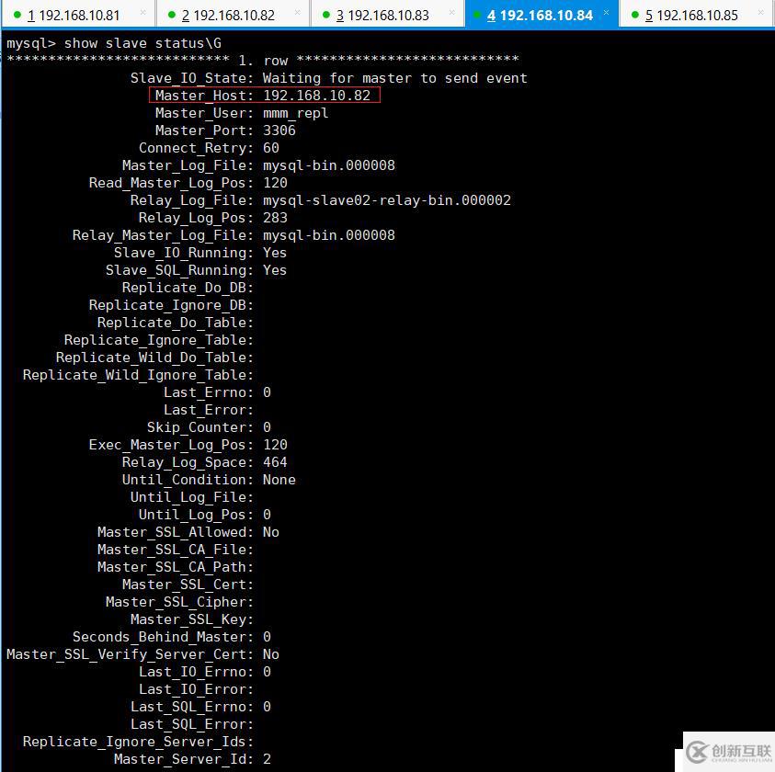Click Relay_Log_File value mysql-slave02-relay-bin.000002
Image resolution: width=775 pixels, height=772 pixels.
pyautogui.click(x=386, y=200)
